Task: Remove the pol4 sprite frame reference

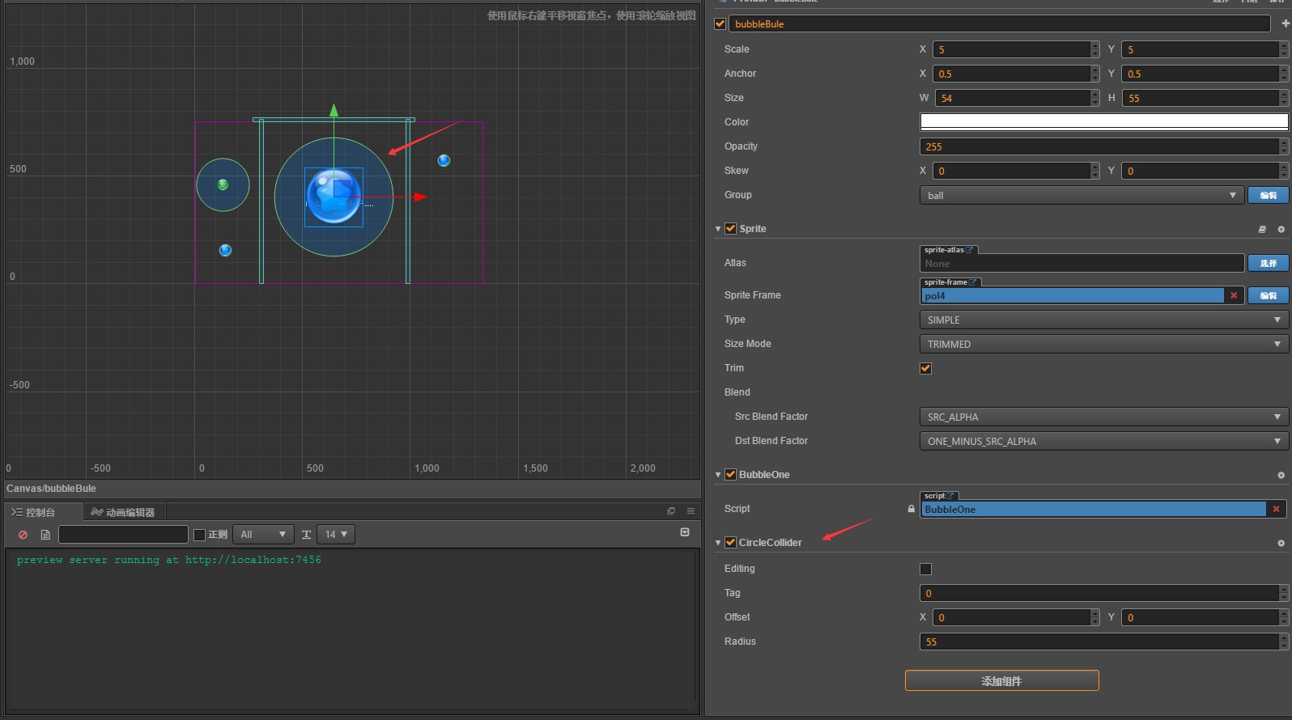Action: click(1234, 296)
